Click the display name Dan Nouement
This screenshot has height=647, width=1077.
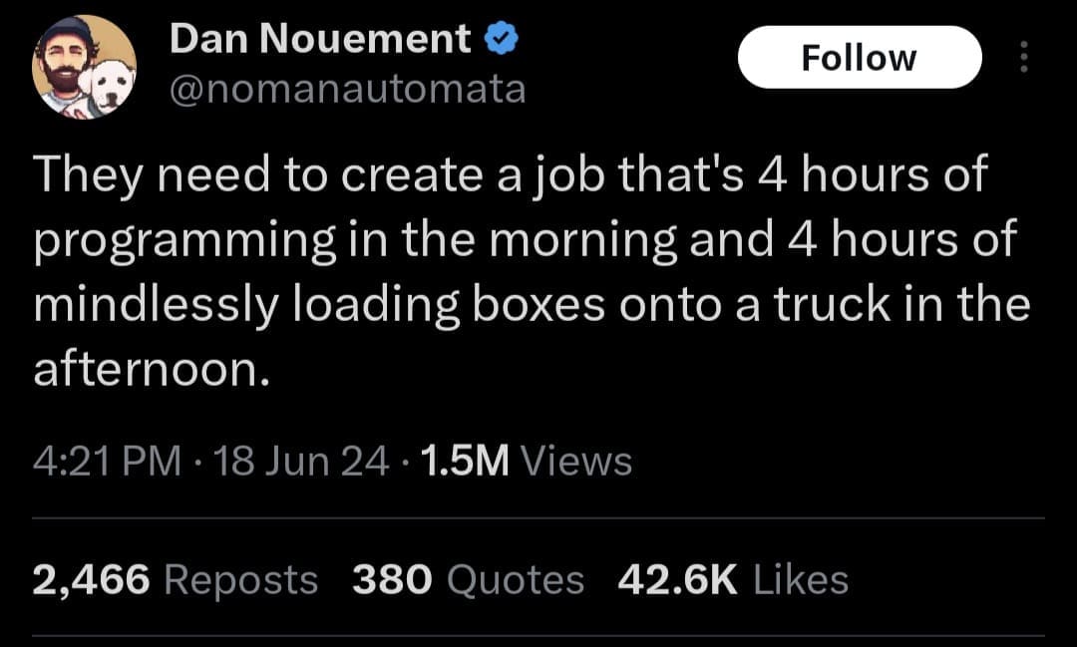tap(319, 38)
